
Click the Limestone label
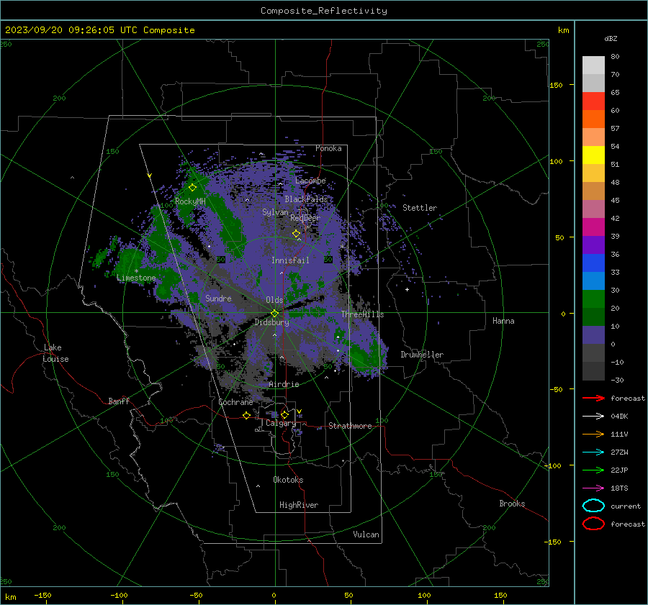click(x=136, y=278)
